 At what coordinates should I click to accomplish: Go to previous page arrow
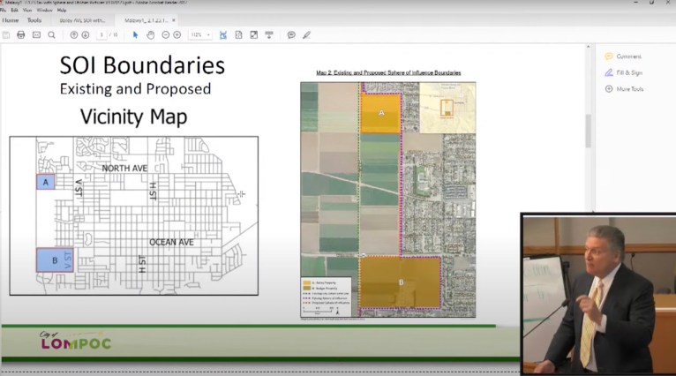click(74, 34)
